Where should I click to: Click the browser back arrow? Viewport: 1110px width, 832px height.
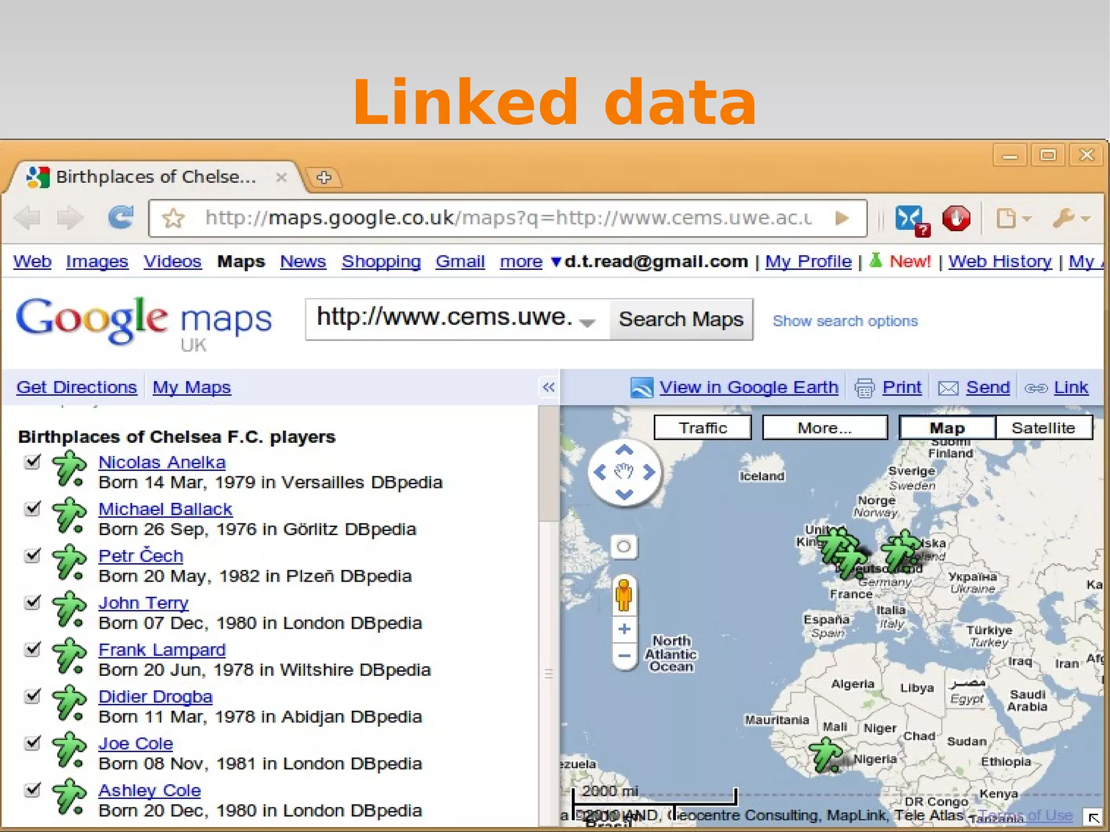(27, 218)
